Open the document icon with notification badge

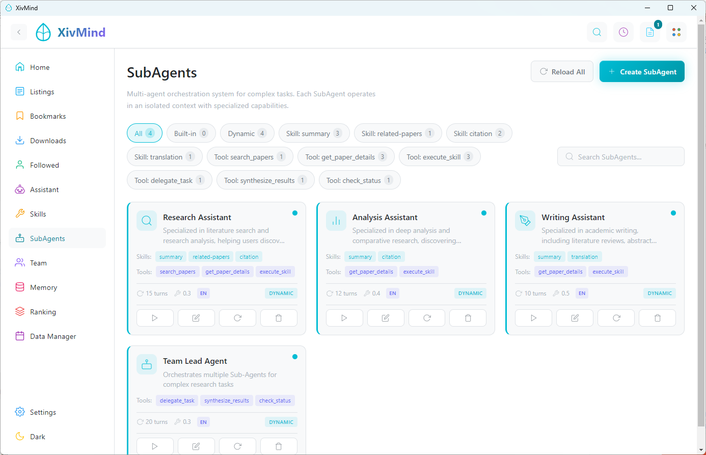tap(650, 32)
